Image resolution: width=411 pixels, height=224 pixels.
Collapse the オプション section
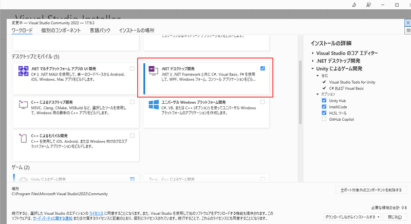317,95
